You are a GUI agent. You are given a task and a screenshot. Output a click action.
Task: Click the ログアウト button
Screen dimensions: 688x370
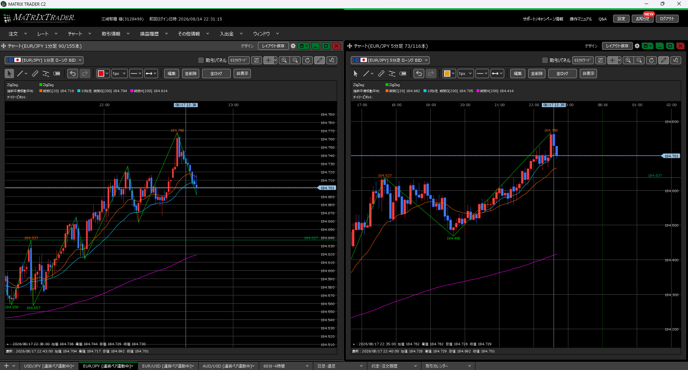point(667,19)
